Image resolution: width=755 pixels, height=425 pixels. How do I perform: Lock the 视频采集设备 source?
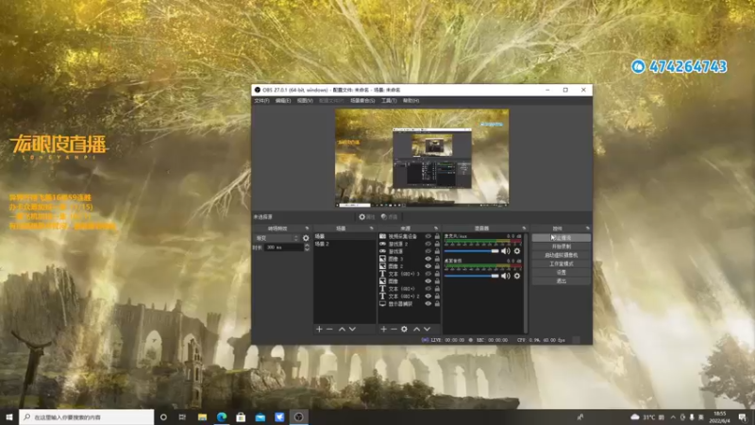(437, 237)
